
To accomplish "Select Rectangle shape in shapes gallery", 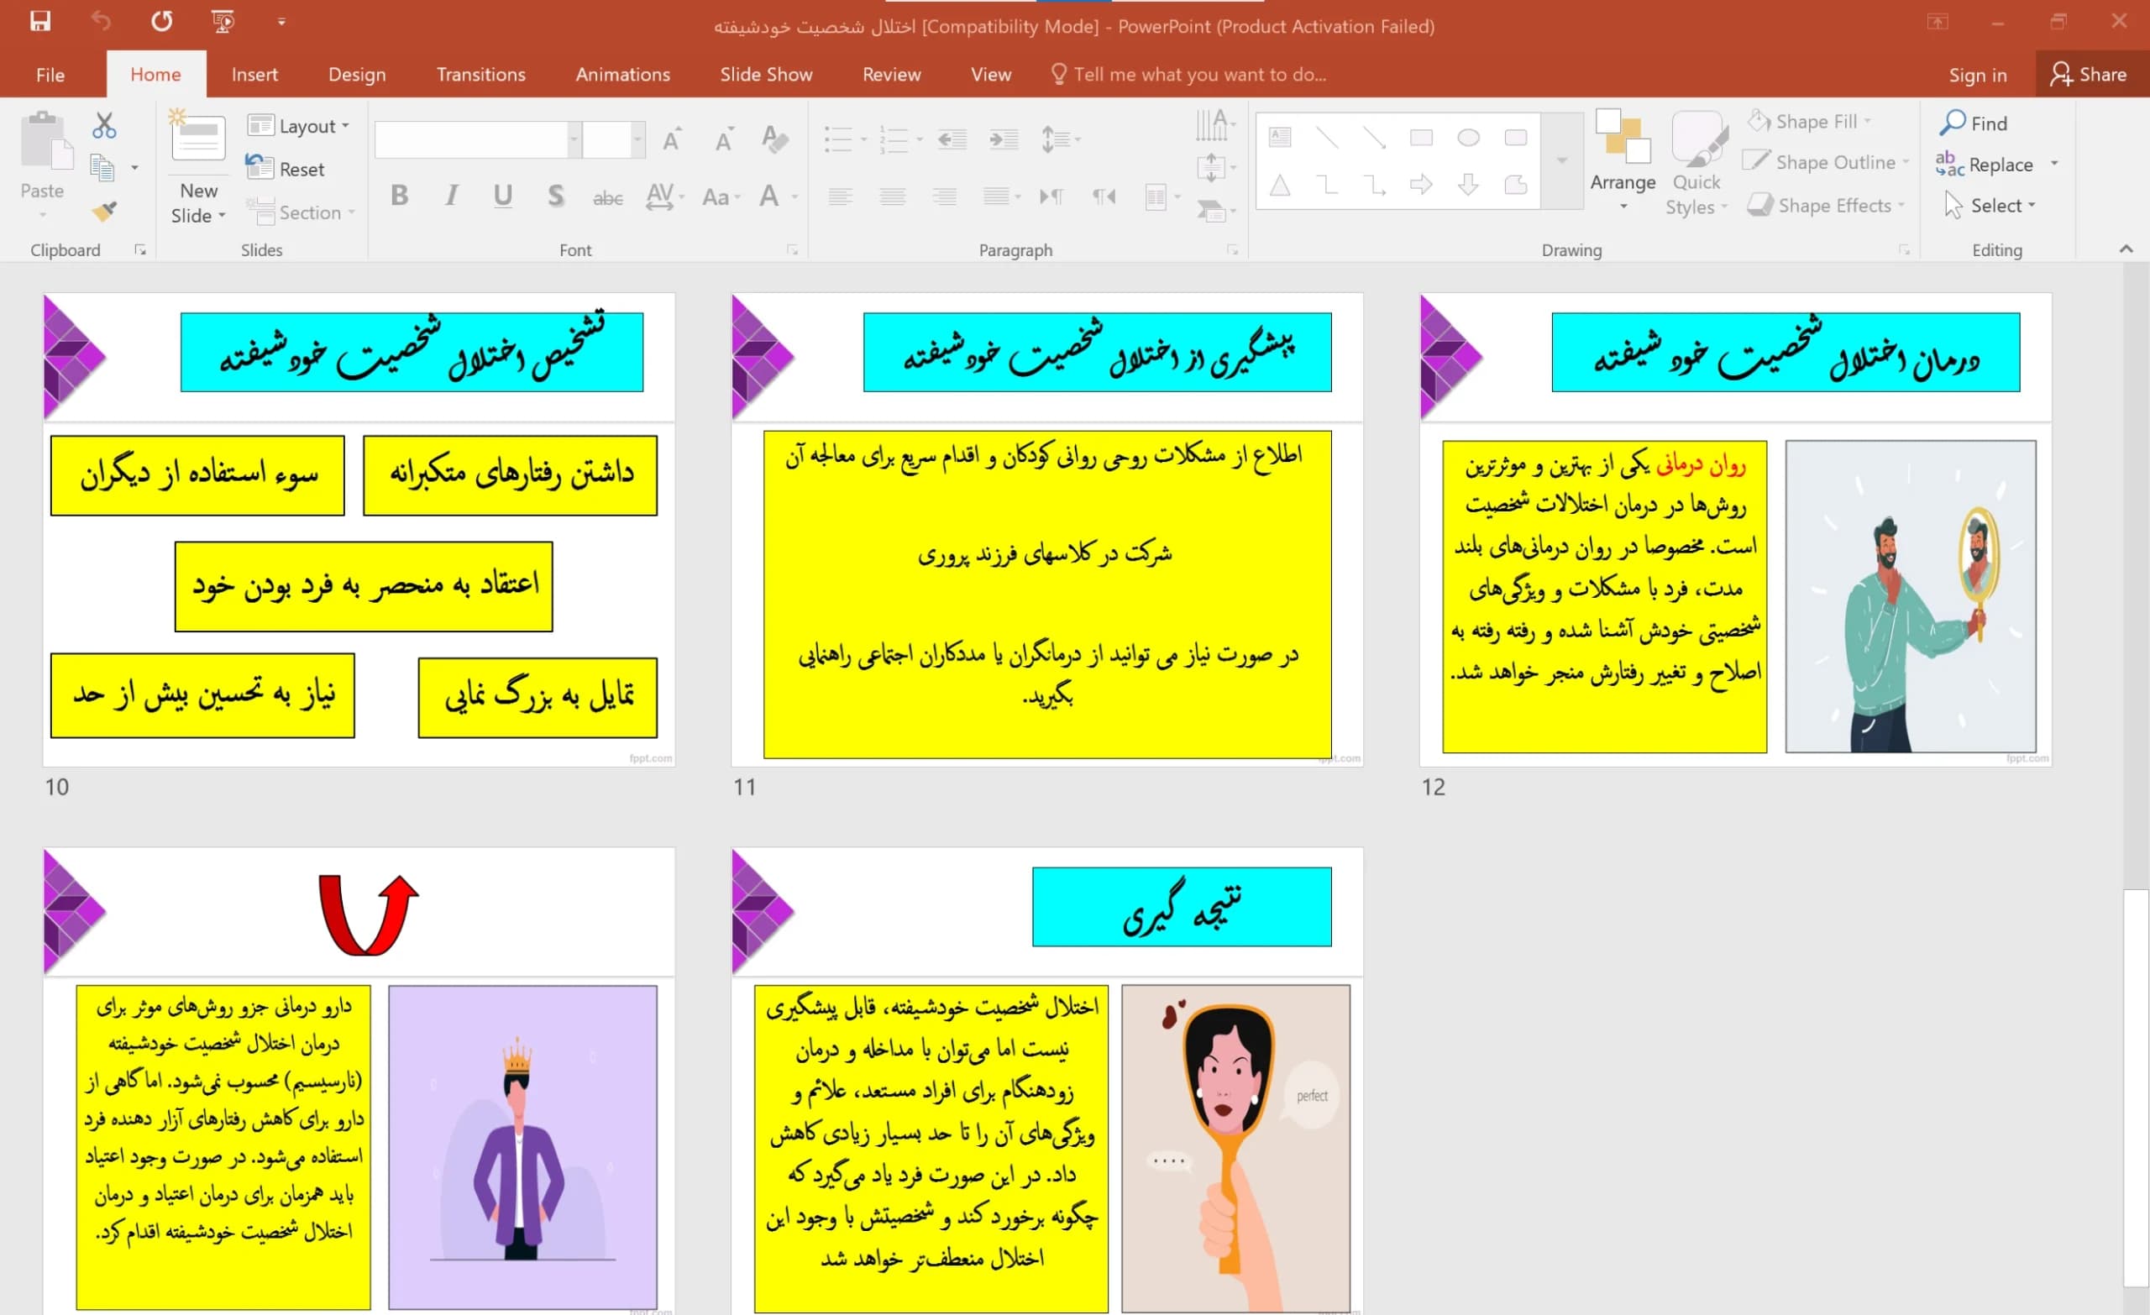I will coord(1421,138).
